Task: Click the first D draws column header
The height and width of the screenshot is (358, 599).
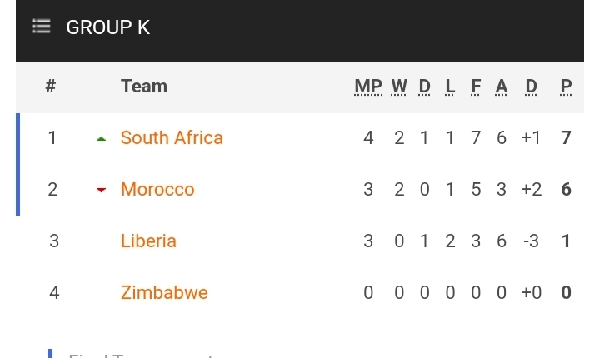Action: click(425, 86)
